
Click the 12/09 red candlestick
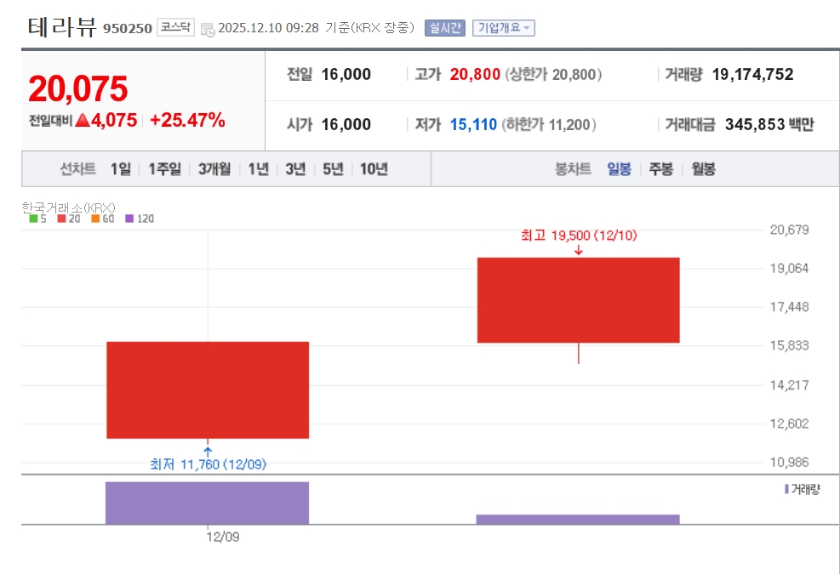coord(208,389)
